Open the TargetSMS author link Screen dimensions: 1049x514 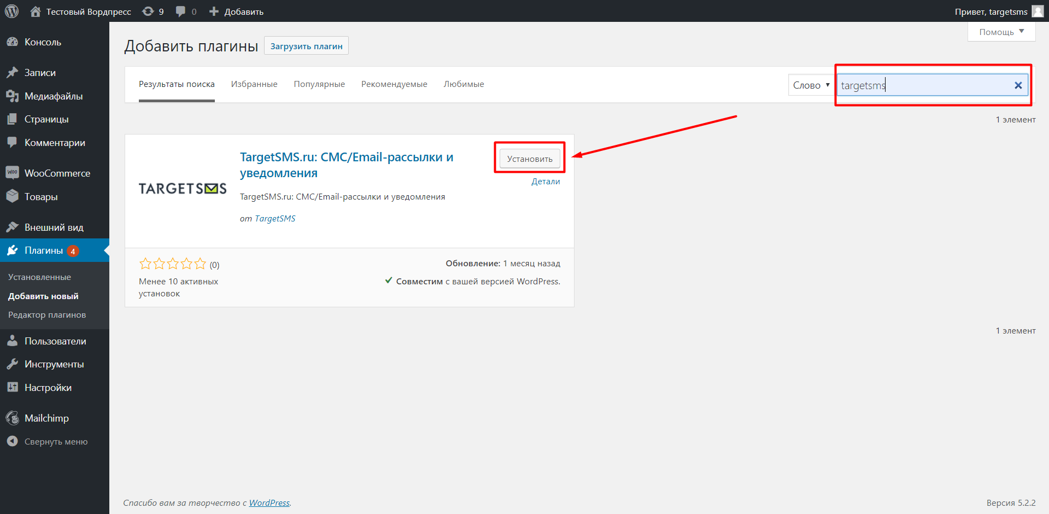[x=275, y=219]
